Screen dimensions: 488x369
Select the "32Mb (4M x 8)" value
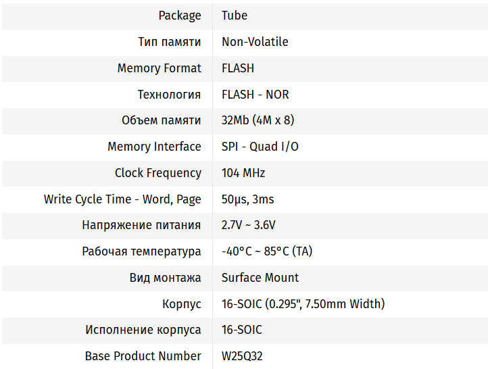point(258,120)
